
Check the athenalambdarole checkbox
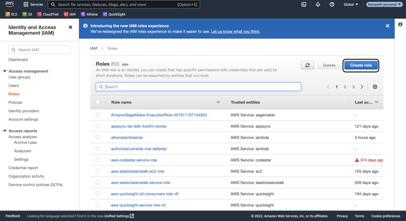click(98, 137)
